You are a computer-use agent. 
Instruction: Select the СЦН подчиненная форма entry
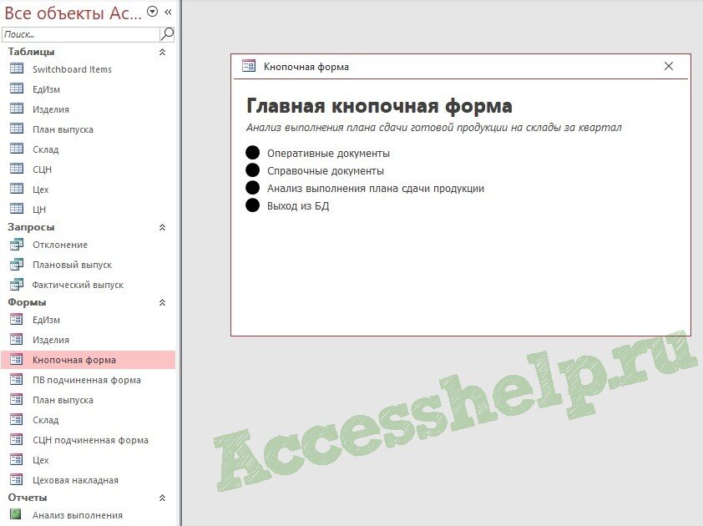[90, 440]
